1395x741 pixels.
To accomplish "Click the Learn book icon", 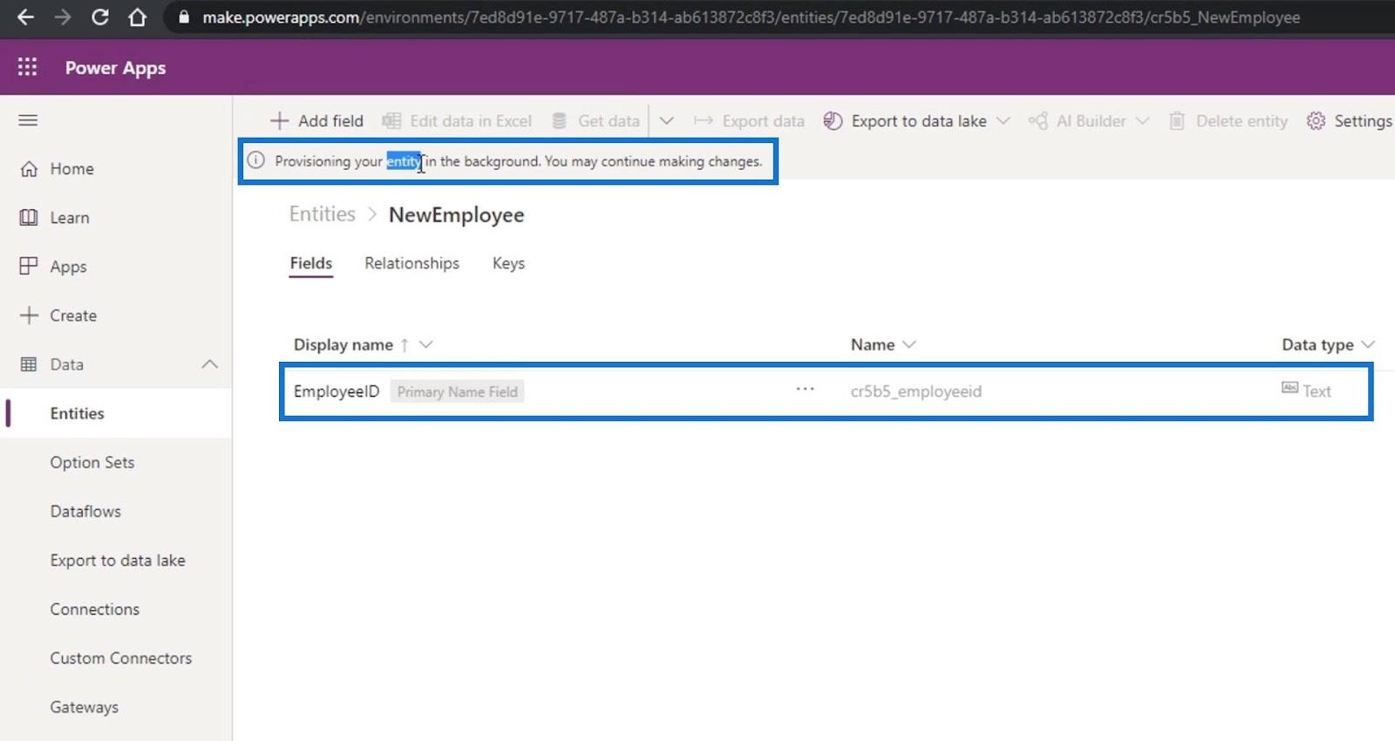I will 29,218.
